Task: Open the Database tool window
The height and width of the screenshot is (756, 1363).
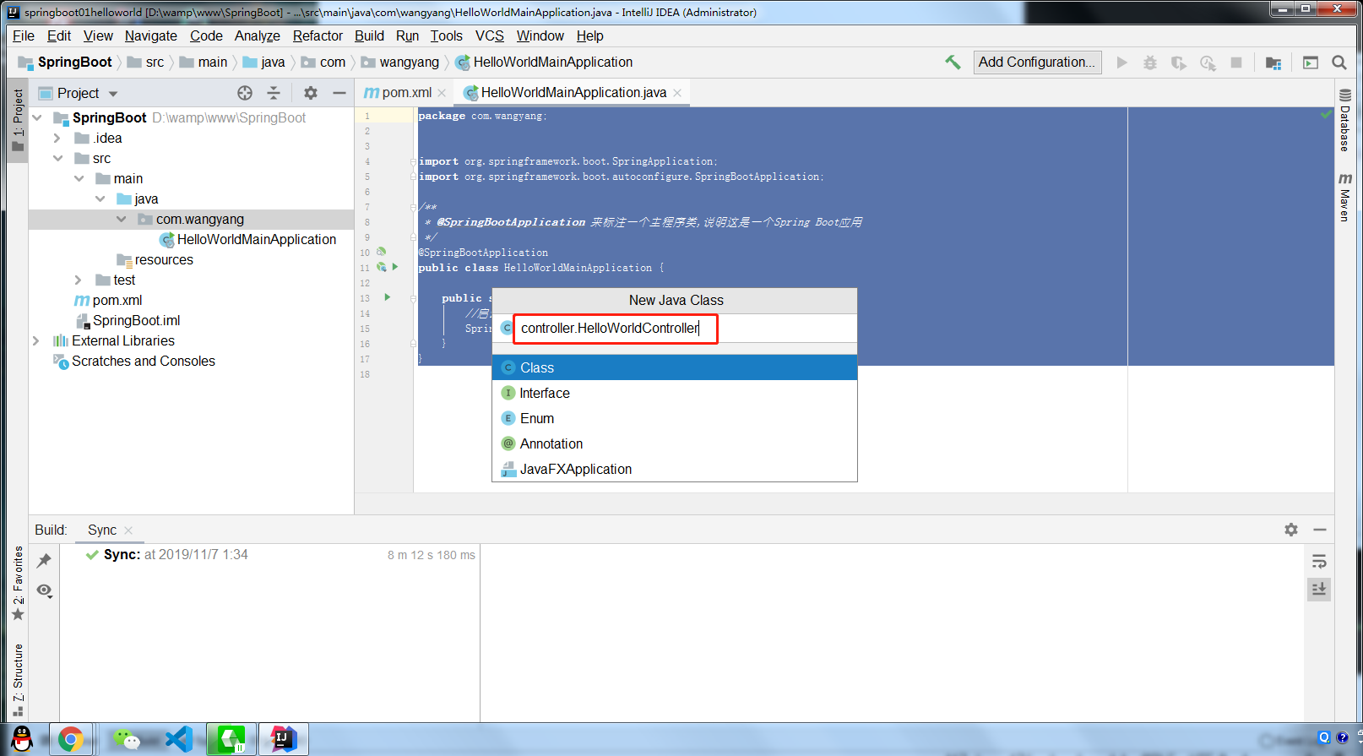Action: 1344,119
